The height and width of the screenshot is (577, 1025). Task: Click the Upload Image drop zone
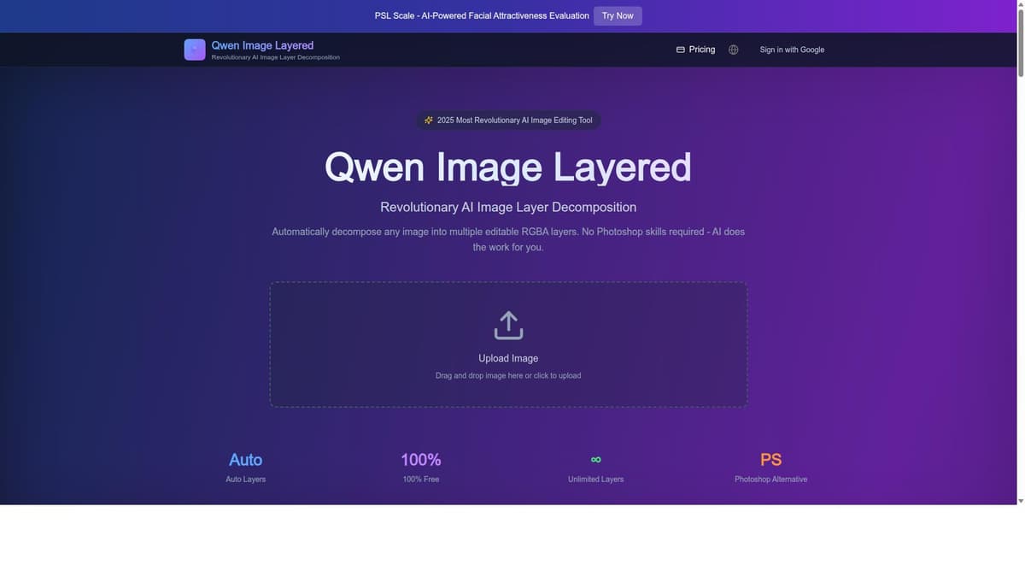508,344
